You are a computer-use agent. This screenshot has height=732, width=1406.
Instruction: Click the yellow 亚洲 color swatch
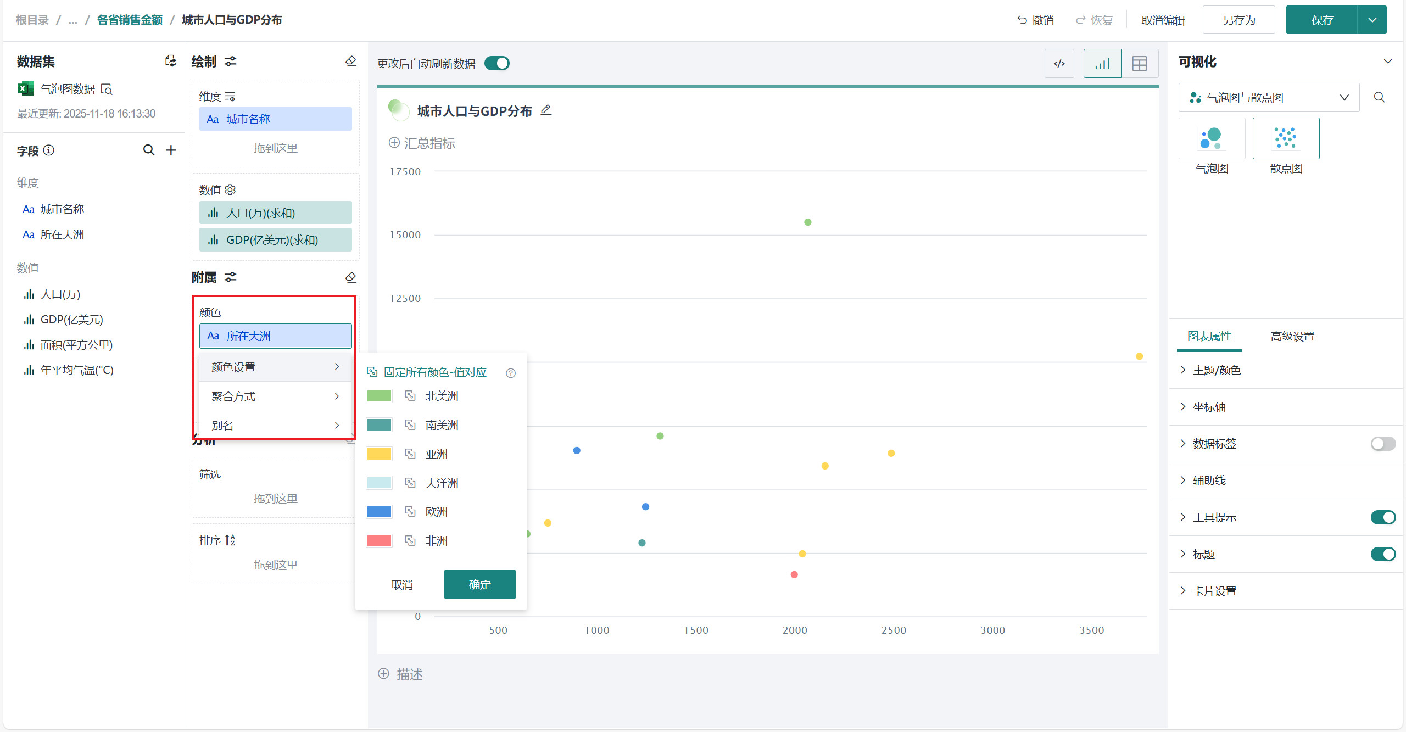(379, 454)
